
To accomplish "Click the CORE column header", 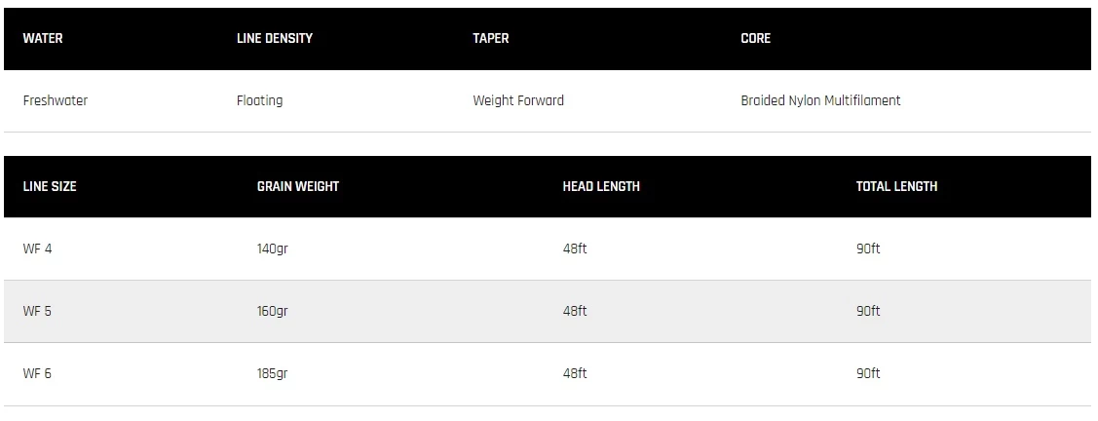I will (x=755, y=39).
